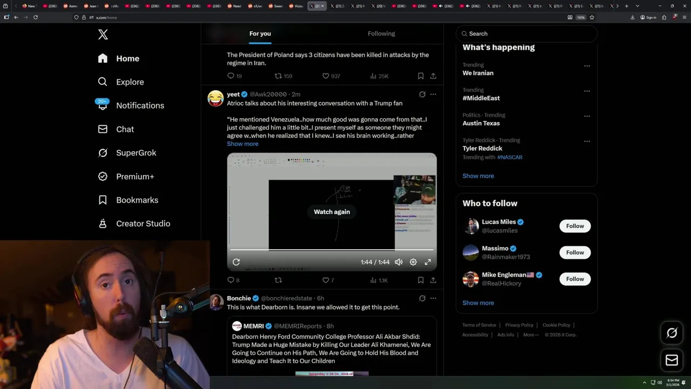
Task: Click Watch again on the video
Action: click(x=332, y=212)
